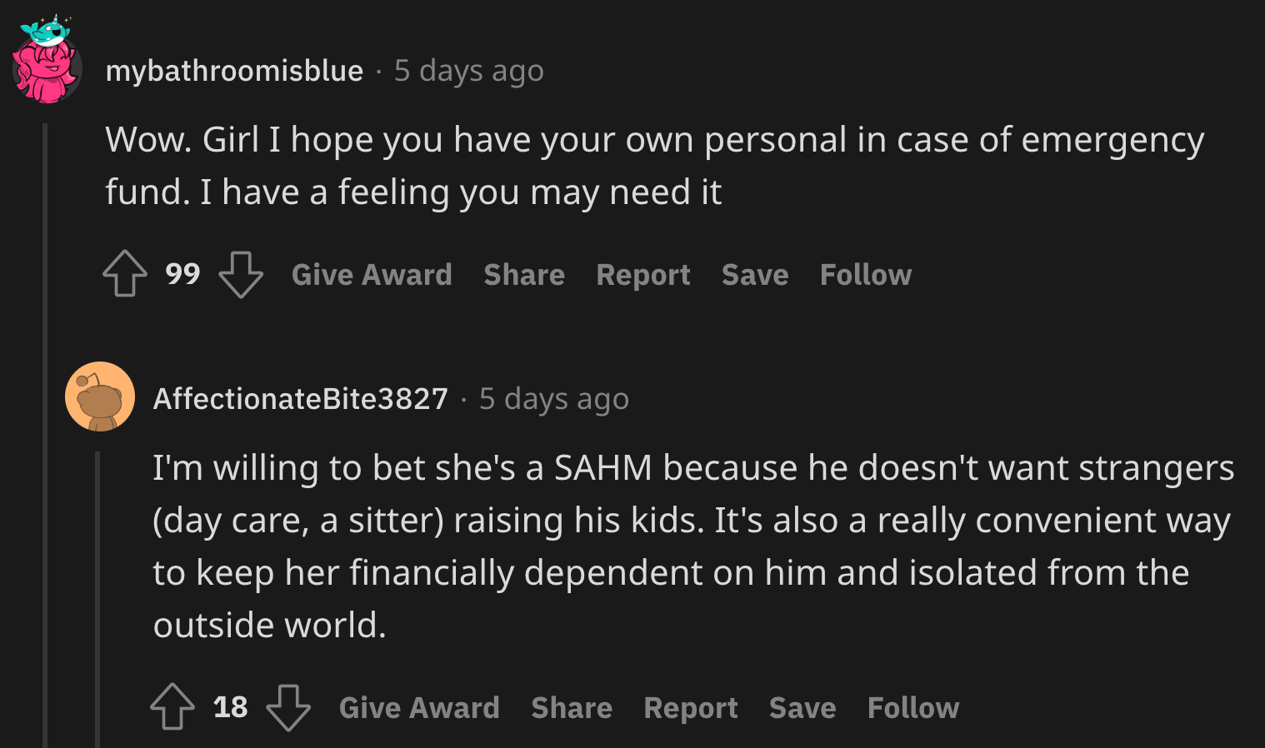
Task: Report the comment with 99 votes
Action: click(x=643, y=275)
